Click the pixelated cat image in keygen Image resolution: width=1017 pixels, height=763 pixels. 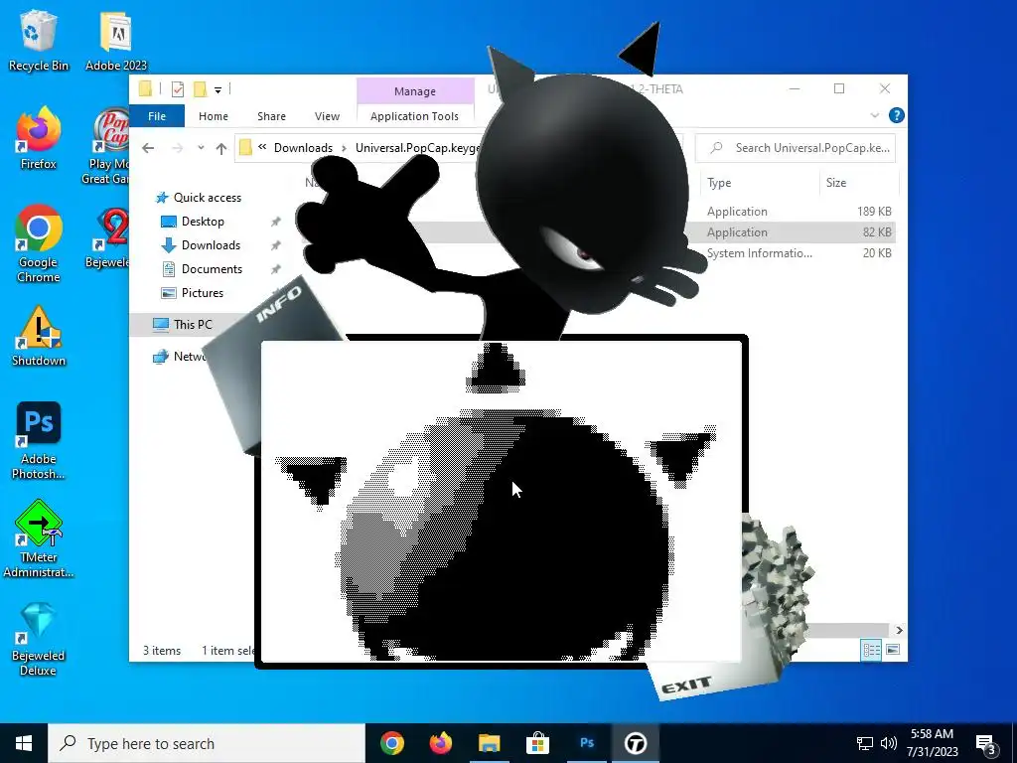pyautogui.click(x=501, y=501)
